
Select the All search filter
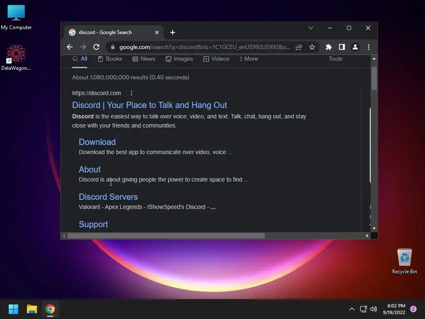click(80, 59)
